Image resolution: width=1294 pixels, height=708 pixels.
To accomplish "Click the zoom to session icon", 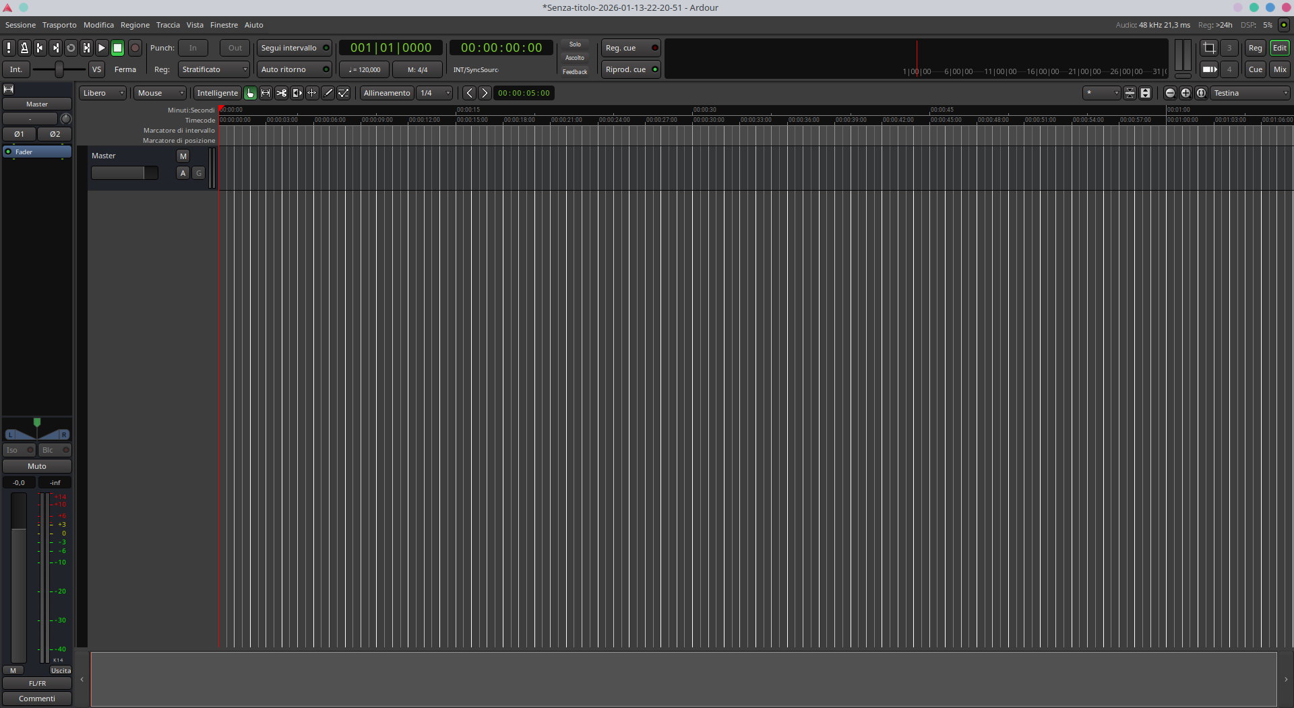I will tap(1201, 93).
